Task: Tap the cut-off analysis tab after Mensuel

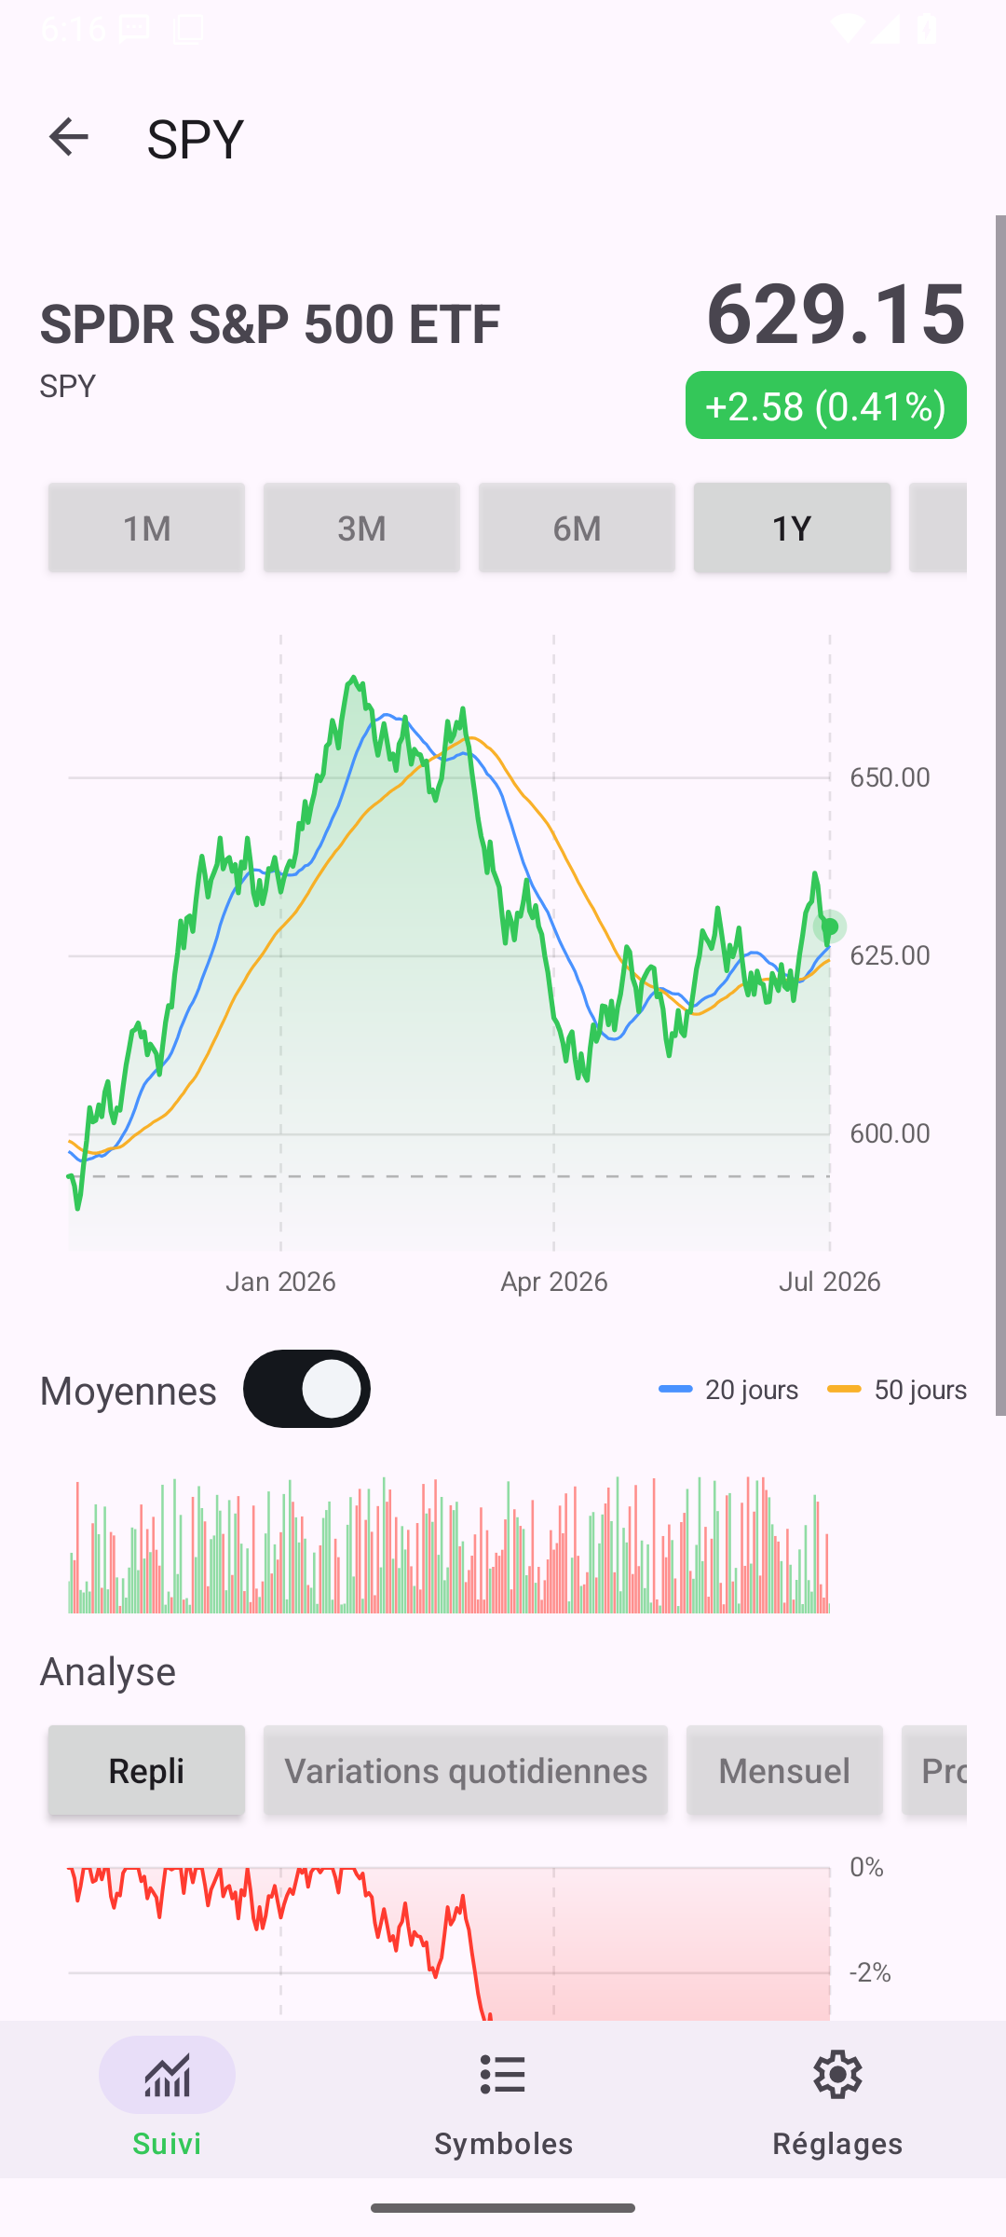Action: point(934,1770)
